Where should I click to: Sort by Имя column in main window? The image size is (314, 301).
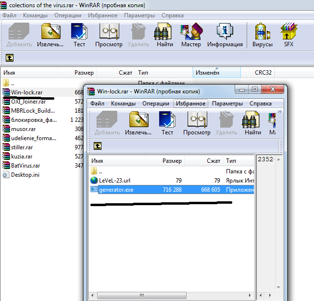29,73
